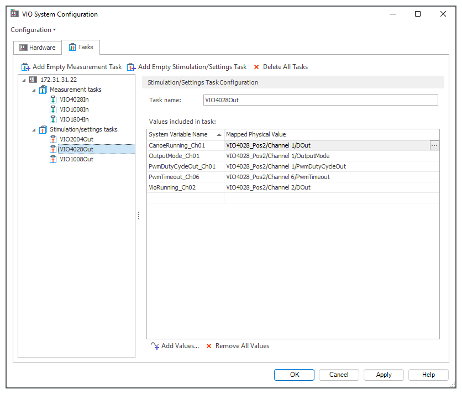Click Add Empty Stimulation/Settings Task icon
This screenshot has width=462, height=394.
[x=131, y=67]
